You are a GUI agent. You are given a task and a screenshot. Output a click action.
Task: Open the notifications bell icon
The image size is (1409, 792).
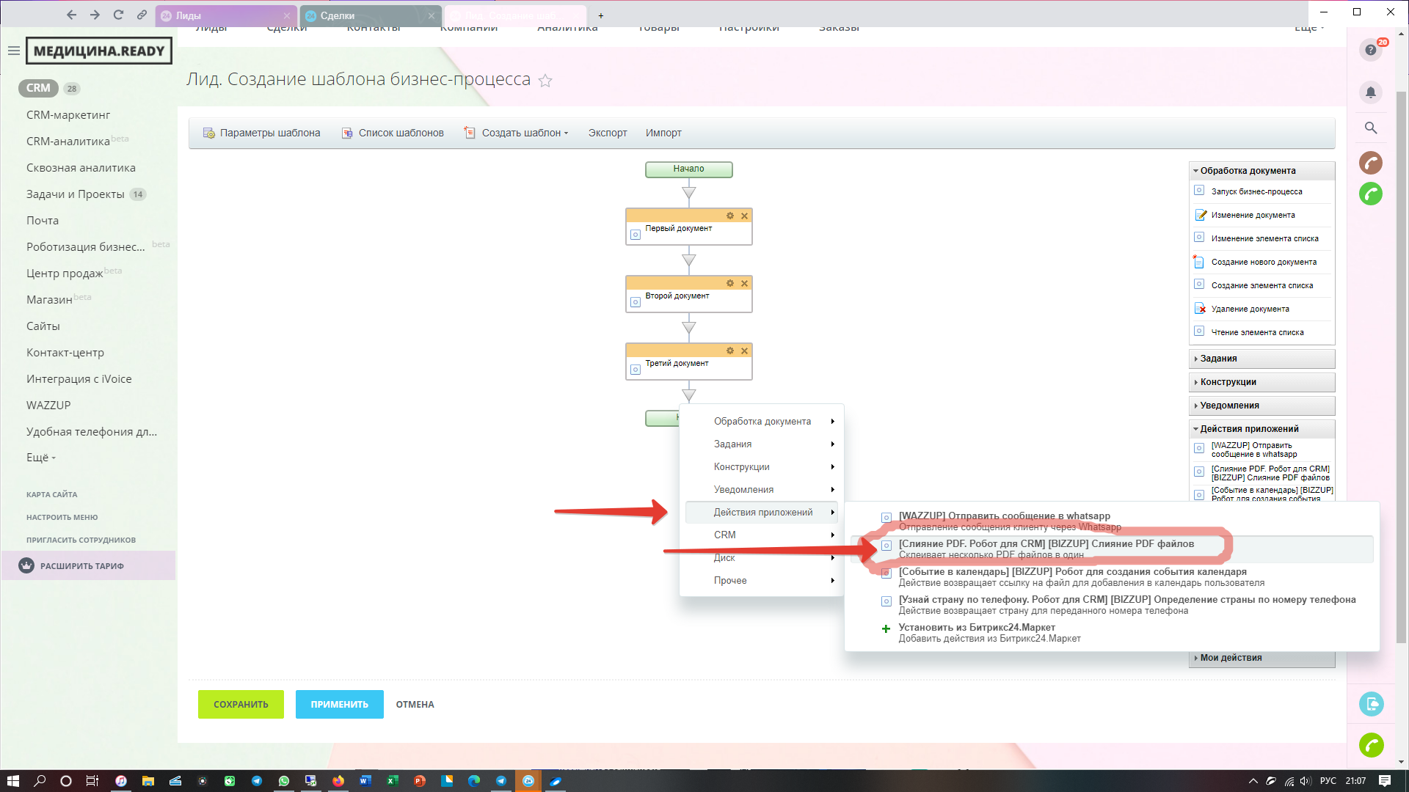point(1370,92)
